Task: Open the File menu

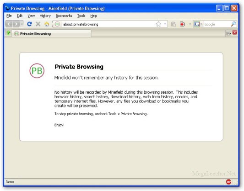Action: [9, 16]
